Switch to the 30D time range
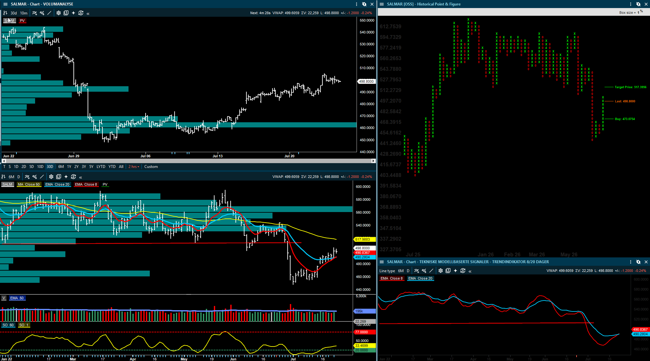650x361 pixels. tap(50, 167)
